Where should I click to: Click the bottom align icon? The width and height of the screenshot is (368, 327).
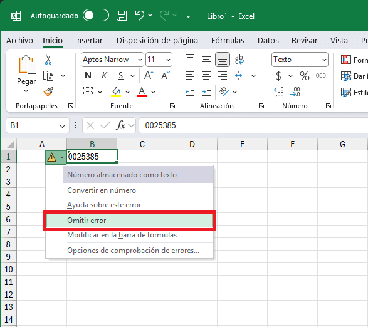pyautogui.click(x=223, y=60)
